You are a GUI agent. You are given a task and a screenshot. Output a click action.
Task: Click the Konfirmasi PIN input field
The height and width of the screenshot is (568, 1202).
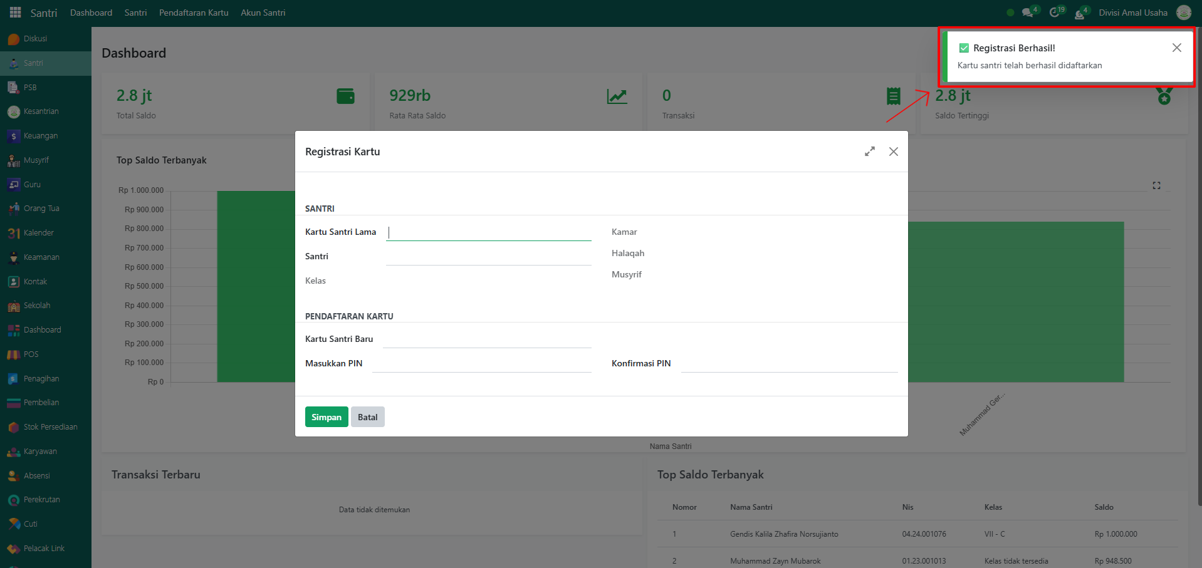[788, 364]
